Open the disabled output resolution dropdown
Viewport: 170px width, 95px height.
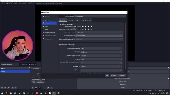[99, 39]
